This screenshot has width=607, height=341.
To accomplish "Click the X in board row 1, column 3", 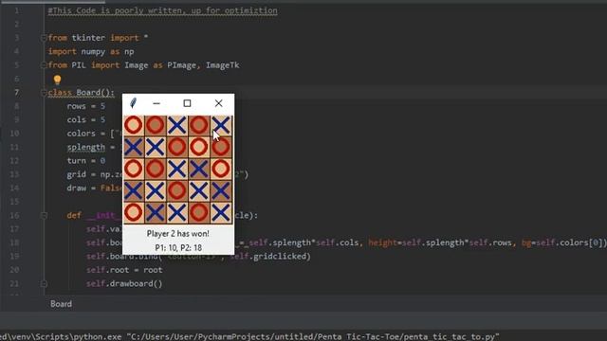I will click(177, 125).
